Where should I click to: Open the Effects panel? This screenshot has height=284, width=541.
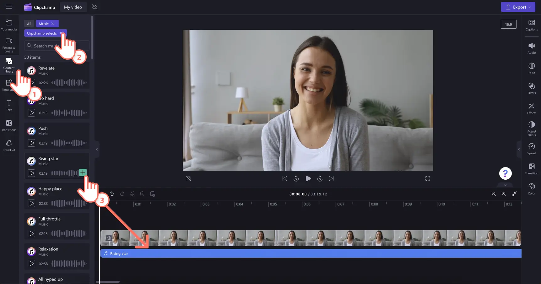[x=532, y=108]
